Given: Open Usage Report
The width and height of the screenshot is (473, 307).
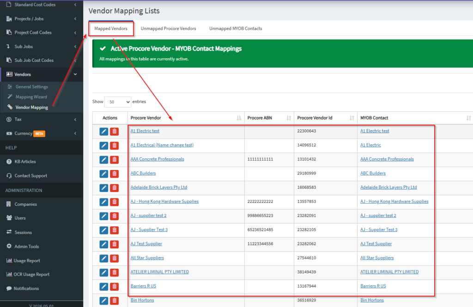Looking at the screenshot, I should (x=27, y=261).
